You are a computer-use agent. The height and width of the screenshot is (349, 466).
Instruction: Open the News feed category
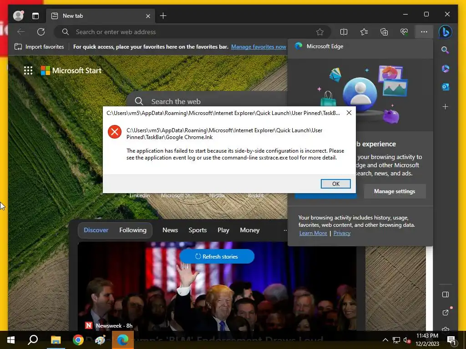170,230
